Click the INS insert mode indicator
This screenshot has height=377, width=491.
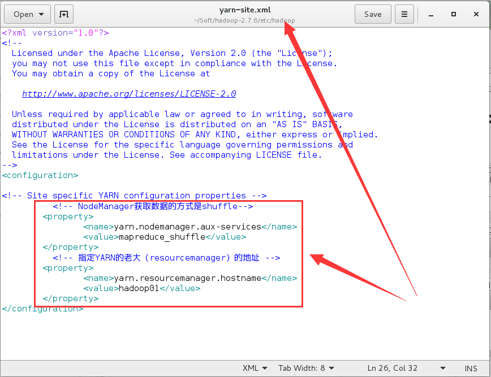[x=471, y=369]
